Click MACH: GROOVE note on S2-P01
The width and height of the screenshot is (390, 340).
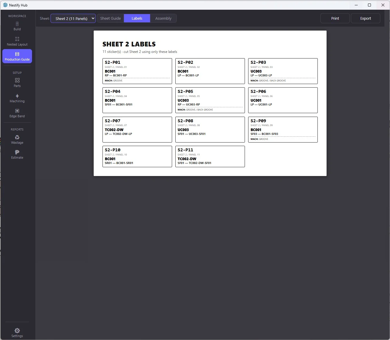(x=114, y=81)
